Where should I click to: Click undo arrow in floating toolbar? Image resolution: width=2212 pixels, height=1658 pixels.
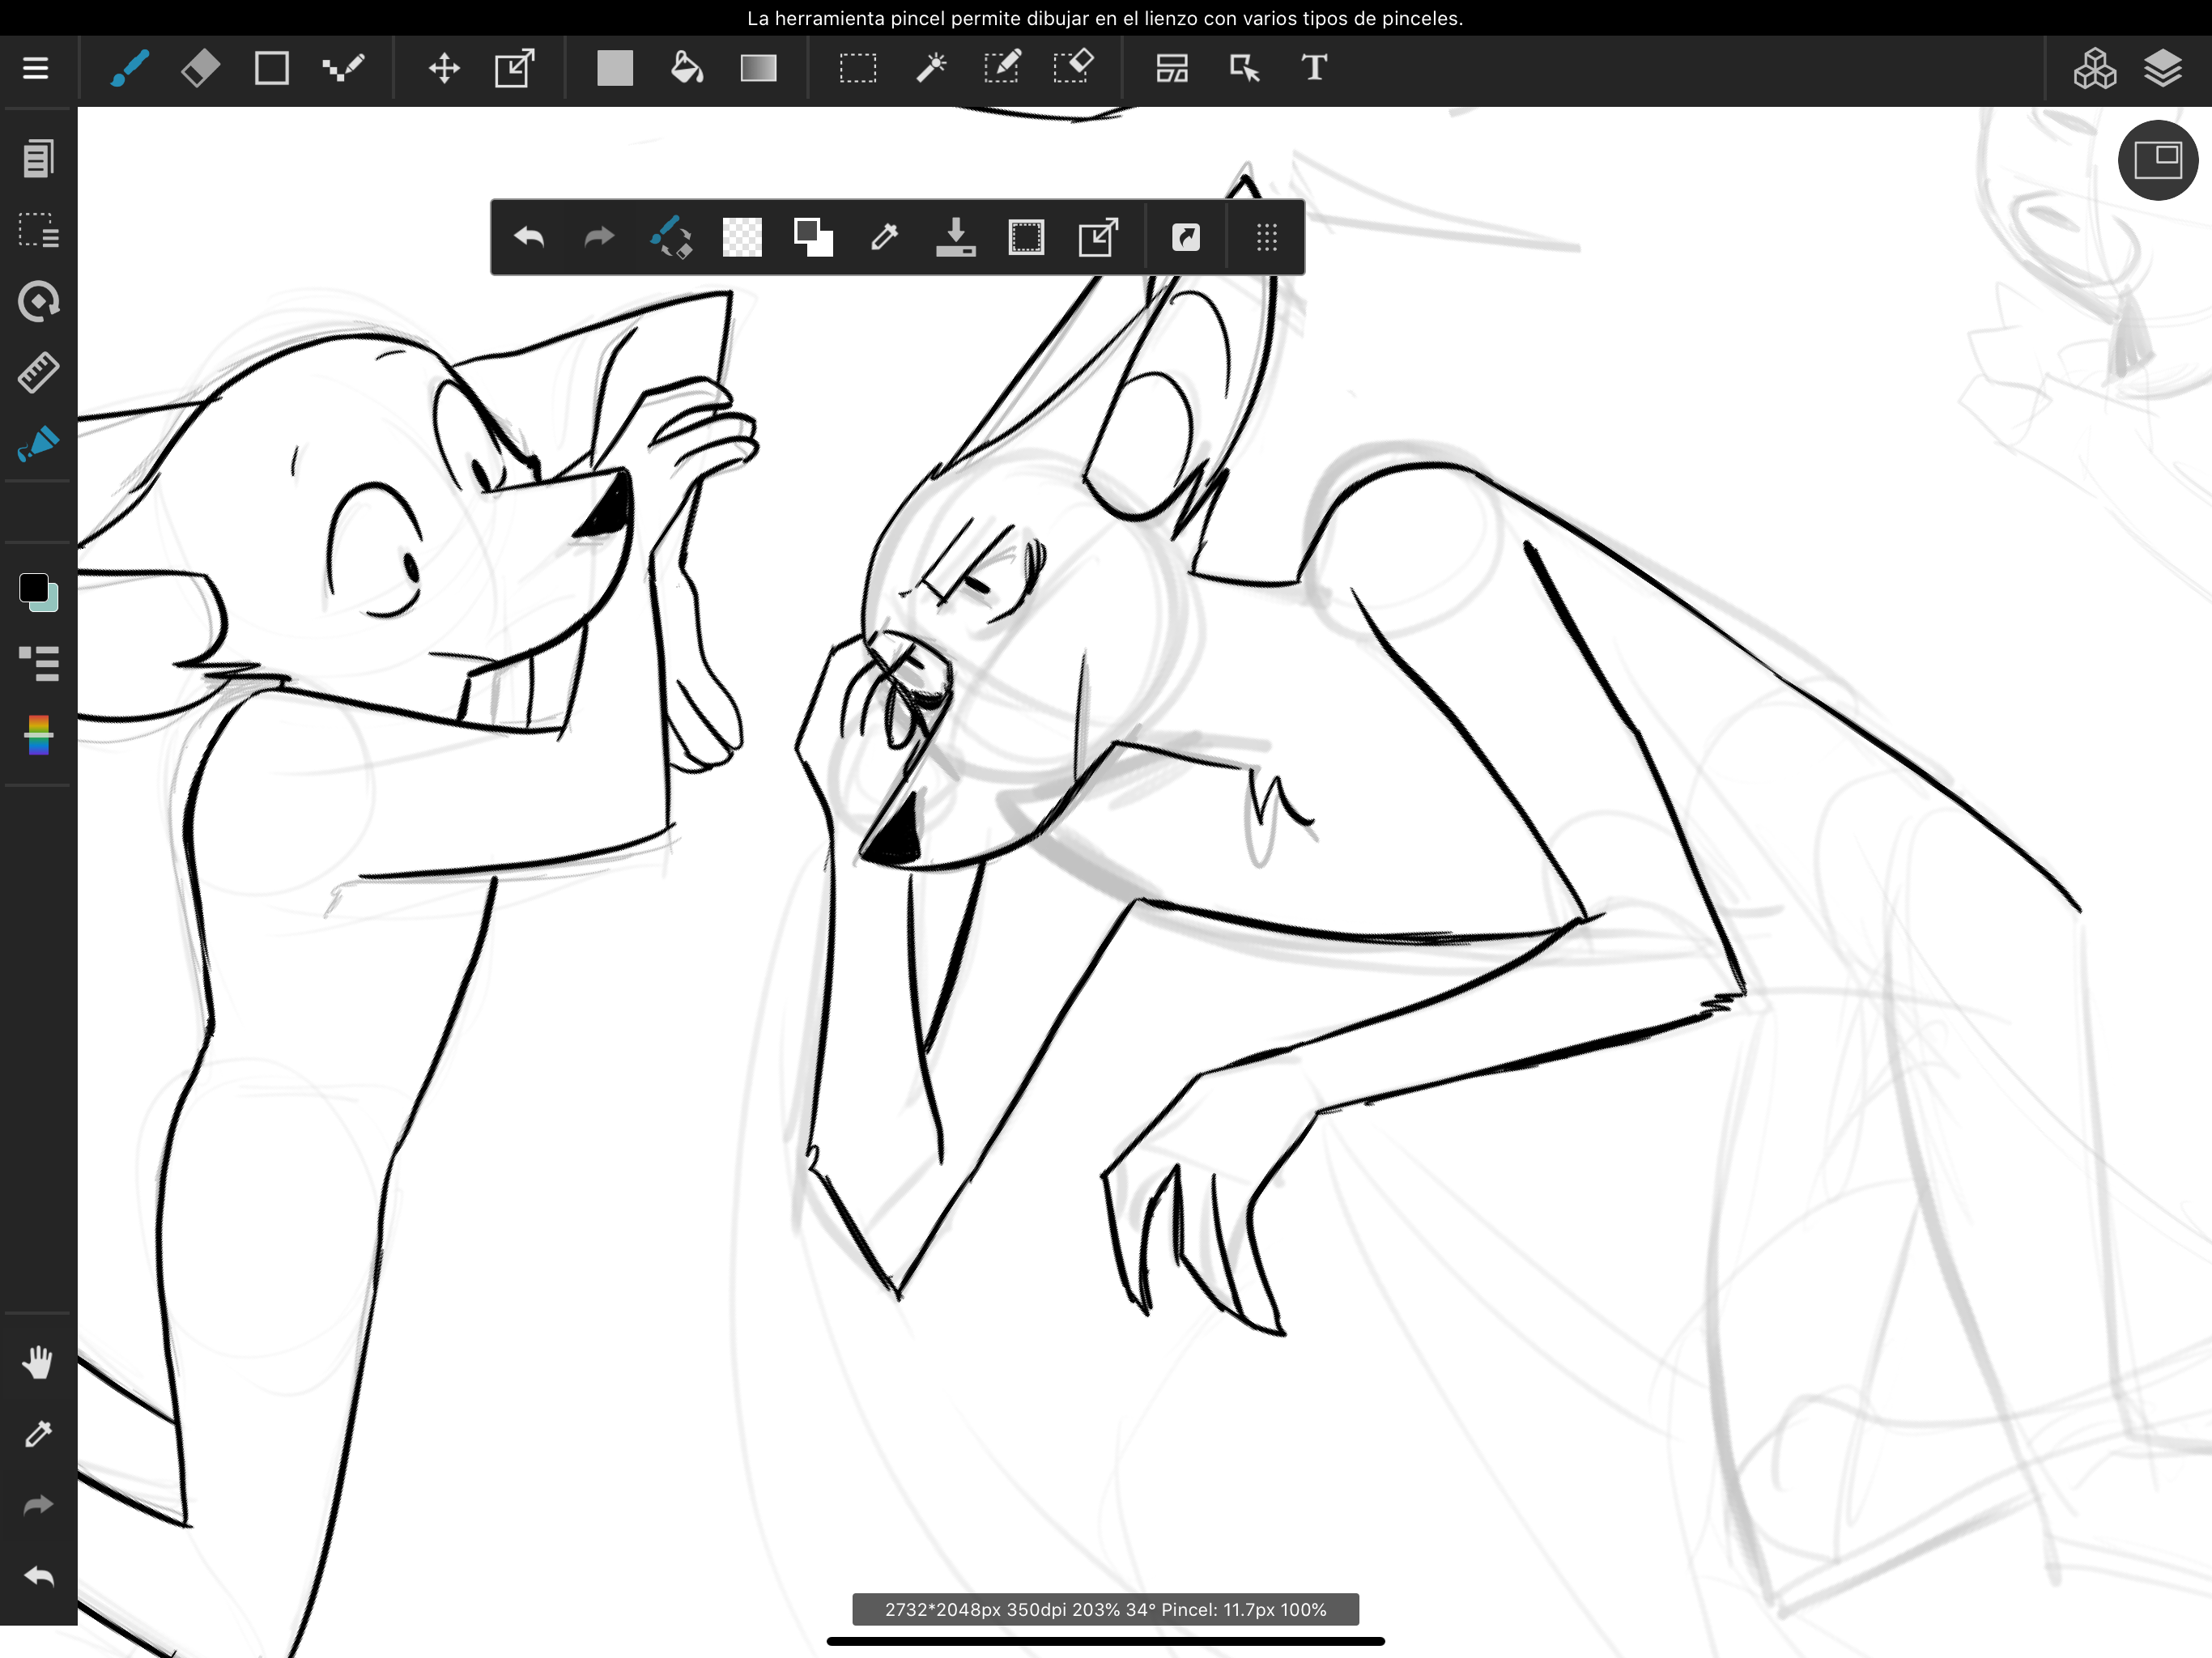point(529,238)
